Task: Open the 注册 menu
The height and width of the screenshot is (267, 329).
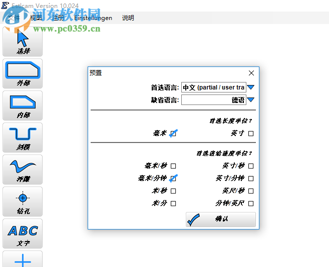Action: (x=58, y=18)
